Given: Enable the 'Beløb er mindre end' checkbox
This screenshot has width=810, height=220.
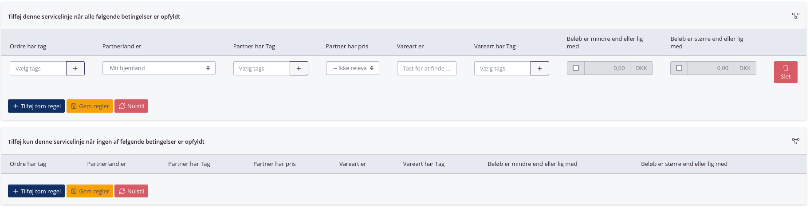Looking at the screenshot, I should [576, 68].
